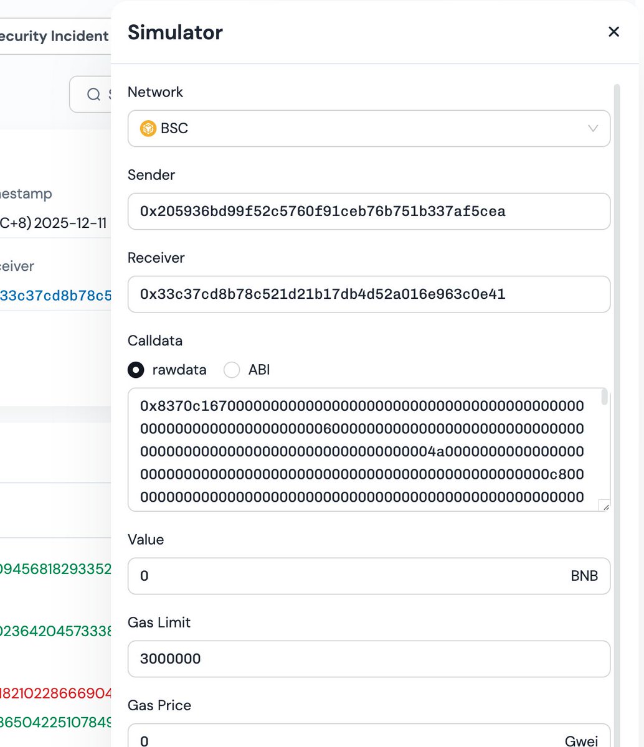Image resolution: width=644 pixels, height=747 pixels.
Task: Click the calldata resize handle
Action: coord(604,505)
